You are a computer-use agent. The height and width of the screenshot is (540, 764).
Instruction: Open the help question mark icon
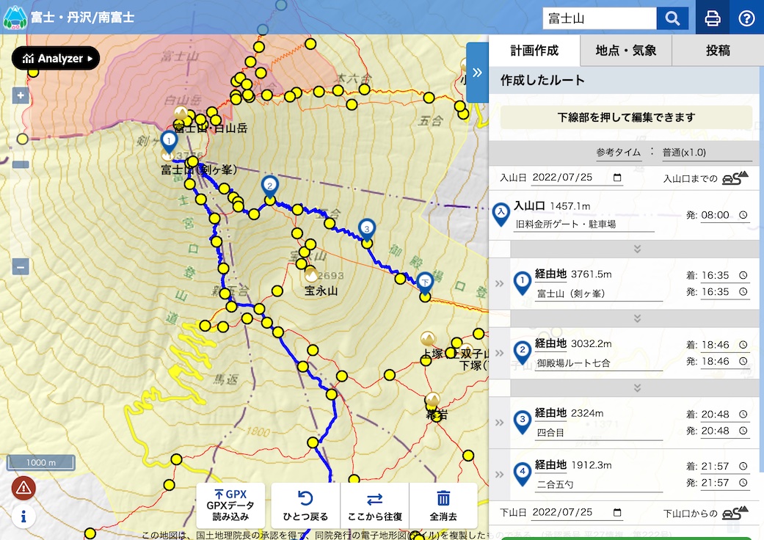pos(746,18)
